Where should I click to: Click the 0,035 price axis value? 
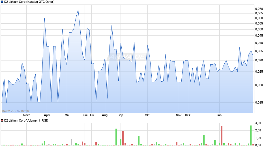coord(259,51)
